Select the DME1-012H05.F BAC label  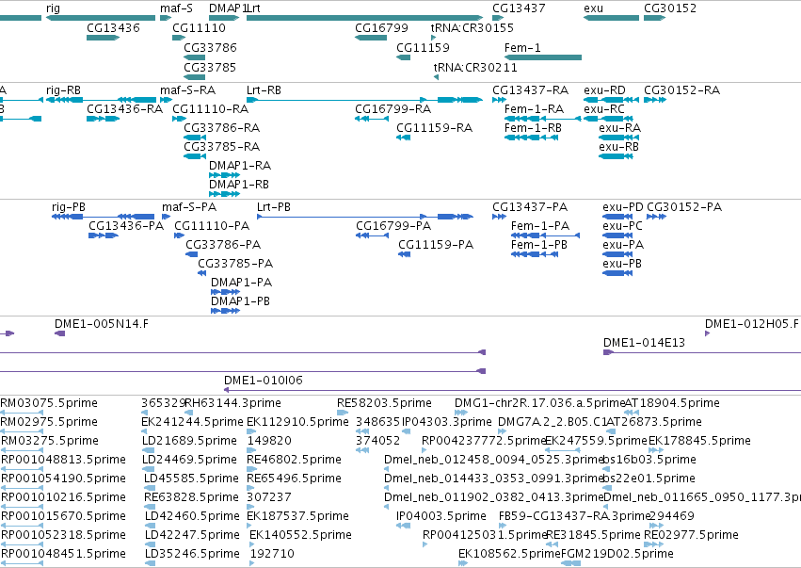(752, 324)
